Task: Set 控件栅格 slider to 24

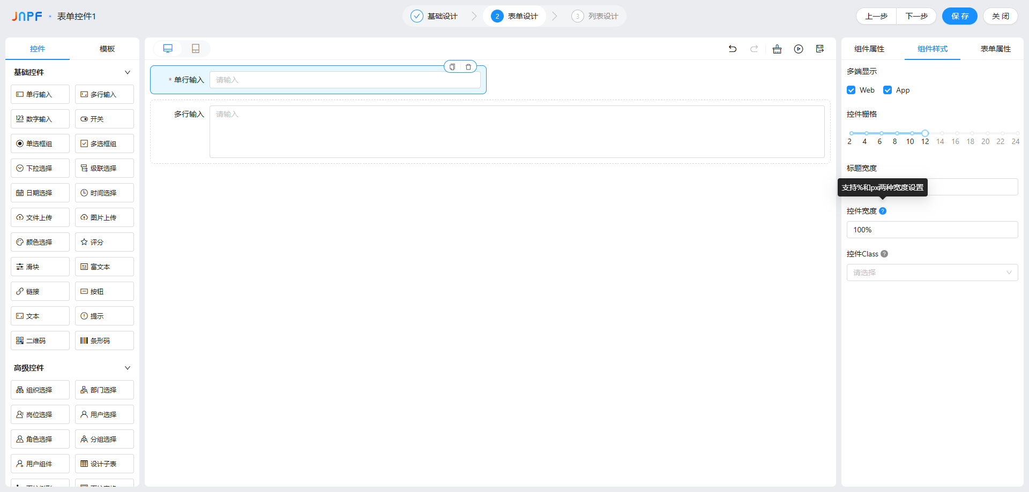Action: click(x=1017, y=133)
